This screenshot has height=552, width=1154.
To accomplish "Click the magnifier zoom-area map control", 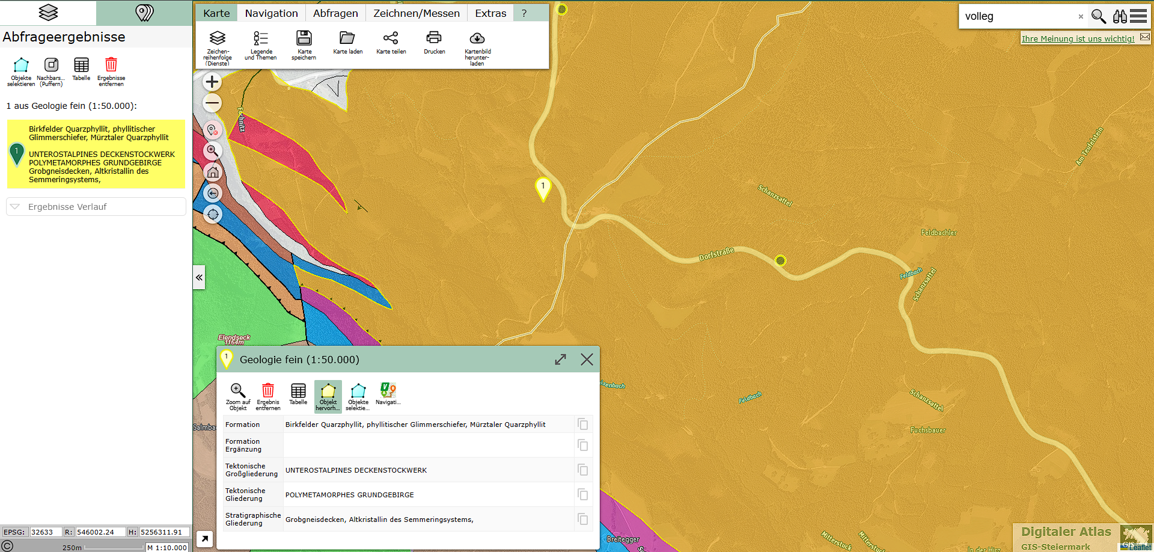I will click(213, 151).
